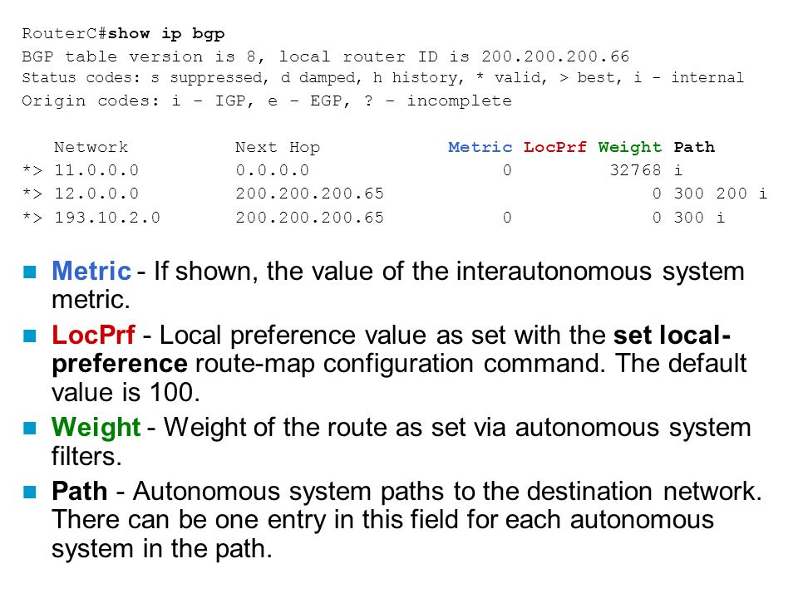Click next hop 0.0.0.0
This screenshot has height=598, width=798.
point(273,170)
